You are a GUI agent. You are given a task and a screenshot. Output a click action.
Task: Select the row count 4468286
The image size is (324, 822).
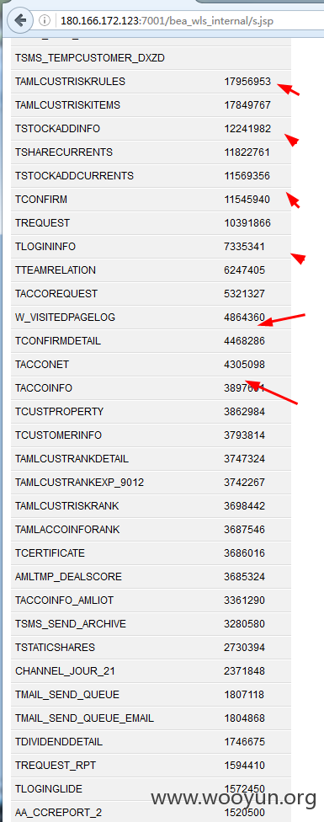tap(244, 341)
